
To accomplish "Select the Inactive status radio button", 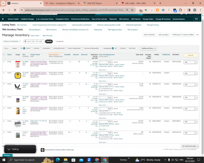I will click(32, 48).
